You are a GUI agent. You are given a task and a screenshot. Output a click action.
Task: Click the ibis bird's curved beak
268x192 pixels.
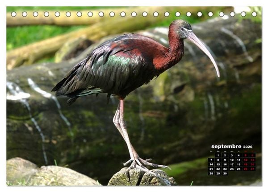tap(205, 49)
